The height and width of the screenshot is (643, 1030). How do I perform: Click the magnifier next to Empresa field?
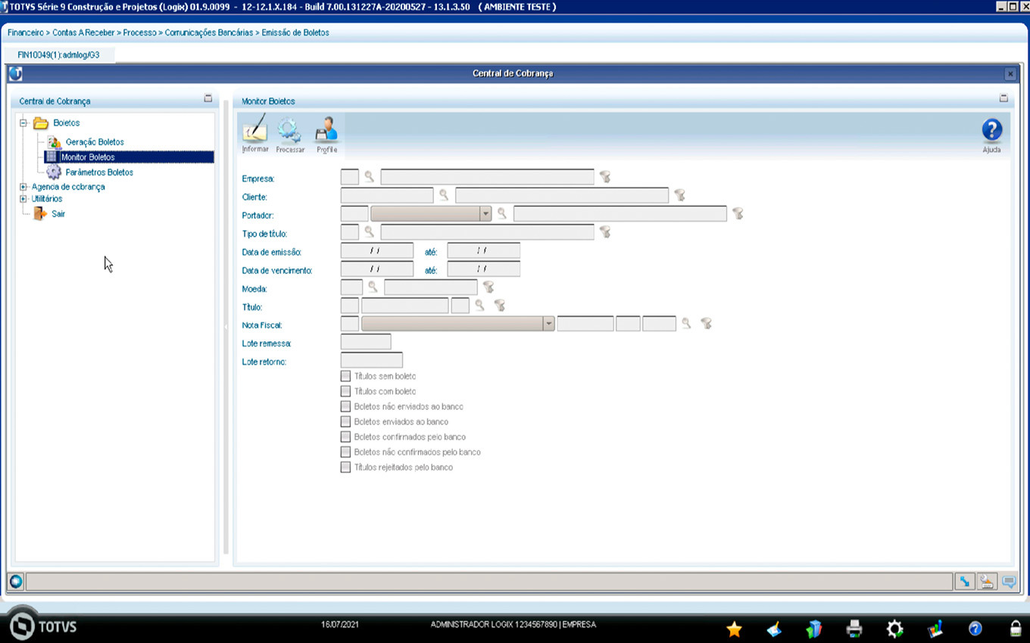(x=370, y=177)
